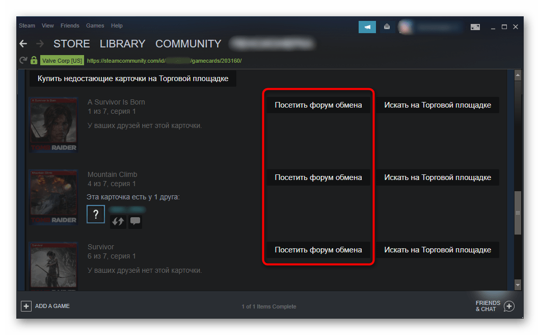Click the Valve Corp [US] certificate badge
Image resolution: width=540 pixels, height=335 pixels.
62,61
